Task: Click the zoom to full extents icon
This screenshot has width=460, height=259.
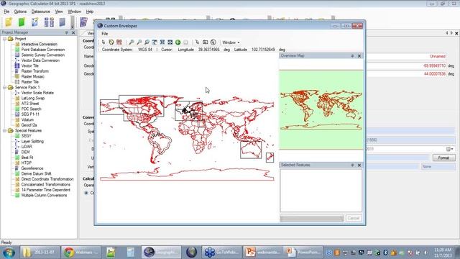Action: [x=170, y=42]
